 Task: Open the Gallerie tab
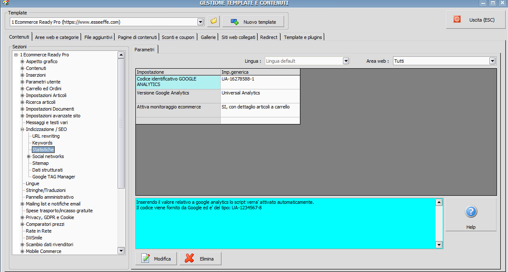pyautogui.click(x=208, y=37)
